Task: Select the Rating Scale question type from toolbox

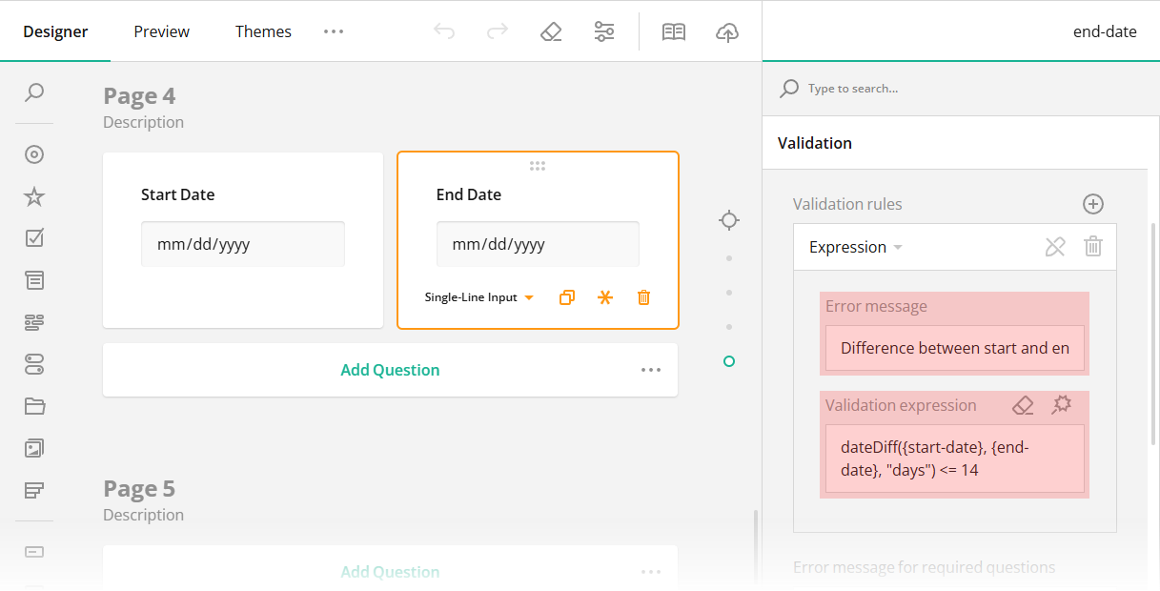Action: 33,195
